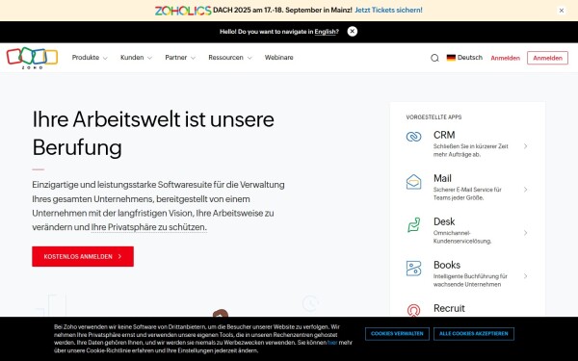Image resolution: width=578 pixels, height=361 pixels.
Task: Click Alle Cookies Akzeptieren button
Action: click(474, 334)
